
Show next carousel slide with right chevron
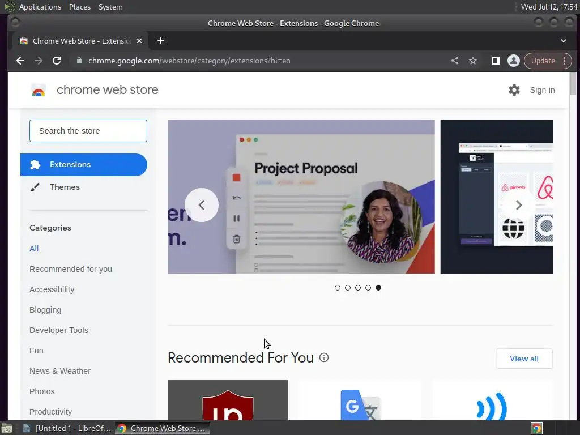519,205
